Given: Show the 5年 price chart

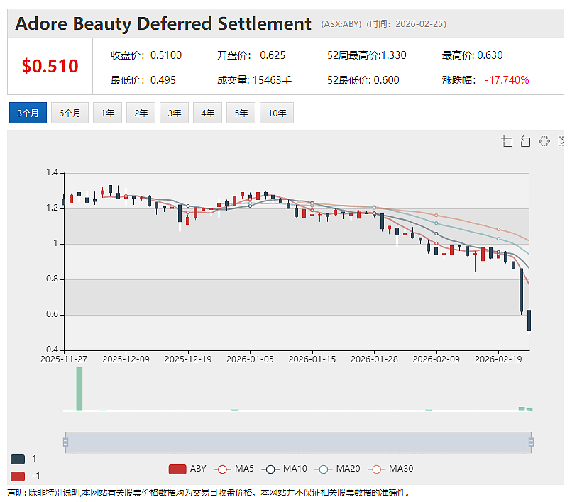Looking at the screenshot, I should (x=241, y=113).
